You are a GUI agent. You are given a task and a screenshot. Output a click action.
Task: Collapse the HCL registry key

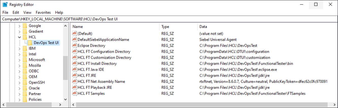point(19,37)
